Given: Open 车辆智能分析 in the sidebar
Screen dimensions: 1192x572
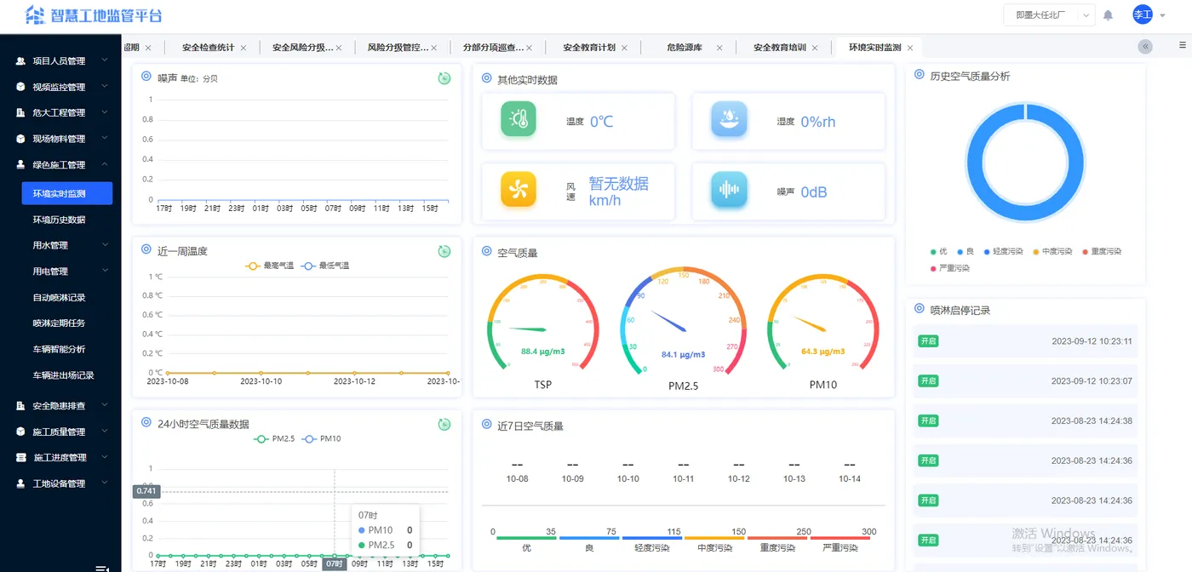Looking at the screenshot, I should (59, 349).
